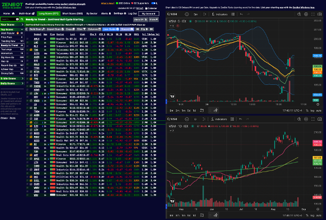Expand the Daily Scans section

pos(12,83)
